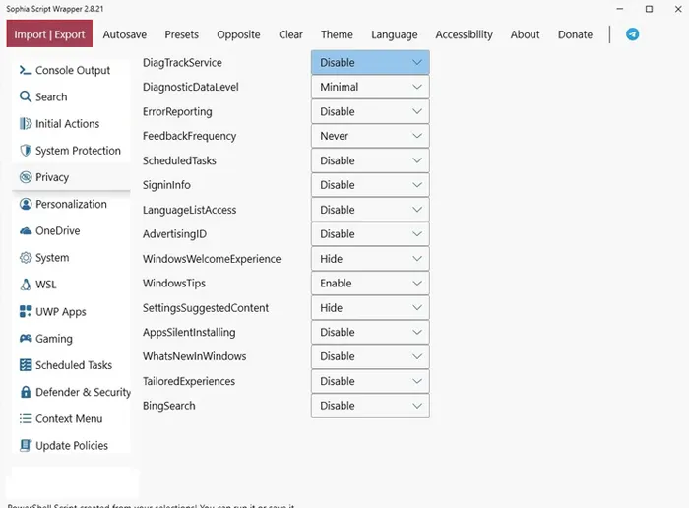Image resolution: width=689 pixels, height=508 pixels.
Task: Click the Personalization user icon
Action: (x=25, y=204)
